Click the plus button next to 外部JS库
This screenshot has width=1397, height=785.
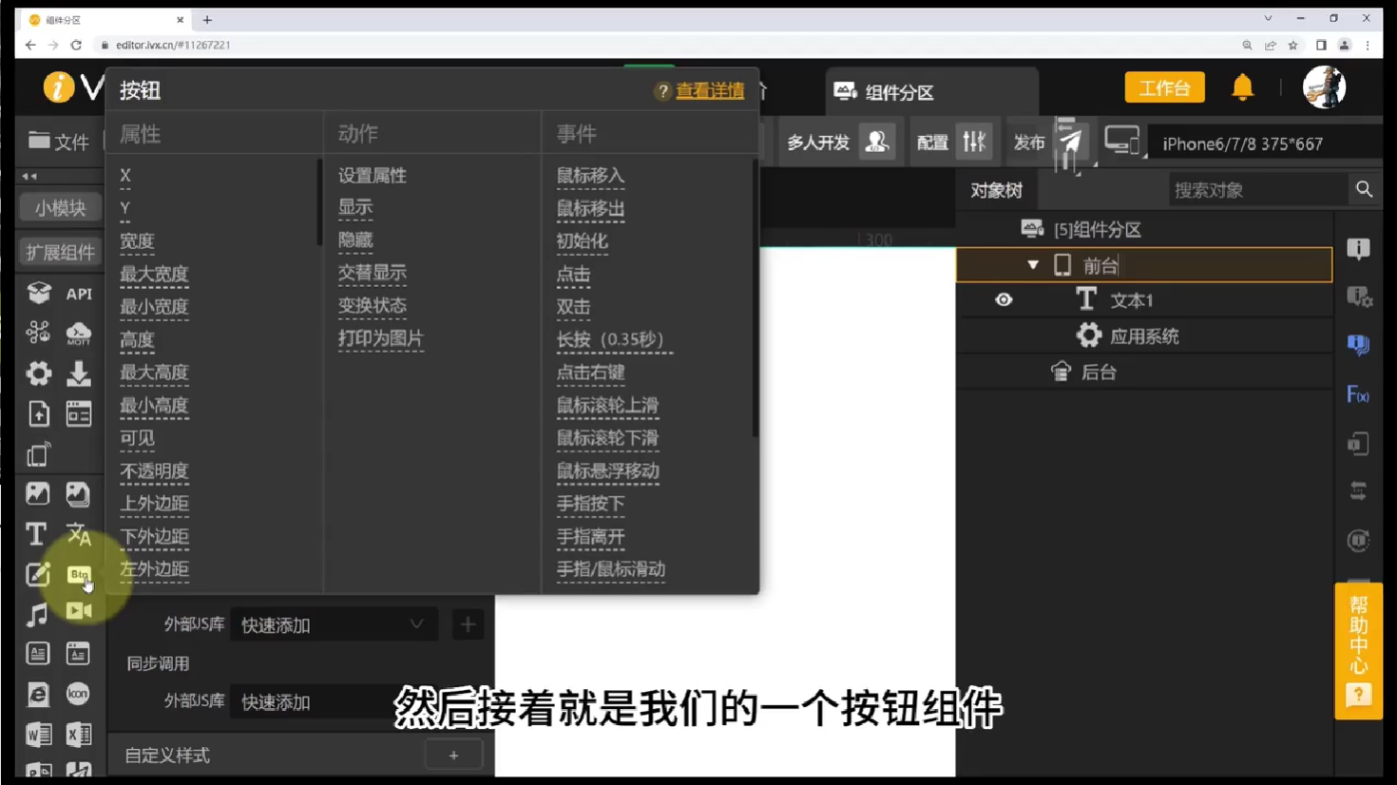point(468,624)
